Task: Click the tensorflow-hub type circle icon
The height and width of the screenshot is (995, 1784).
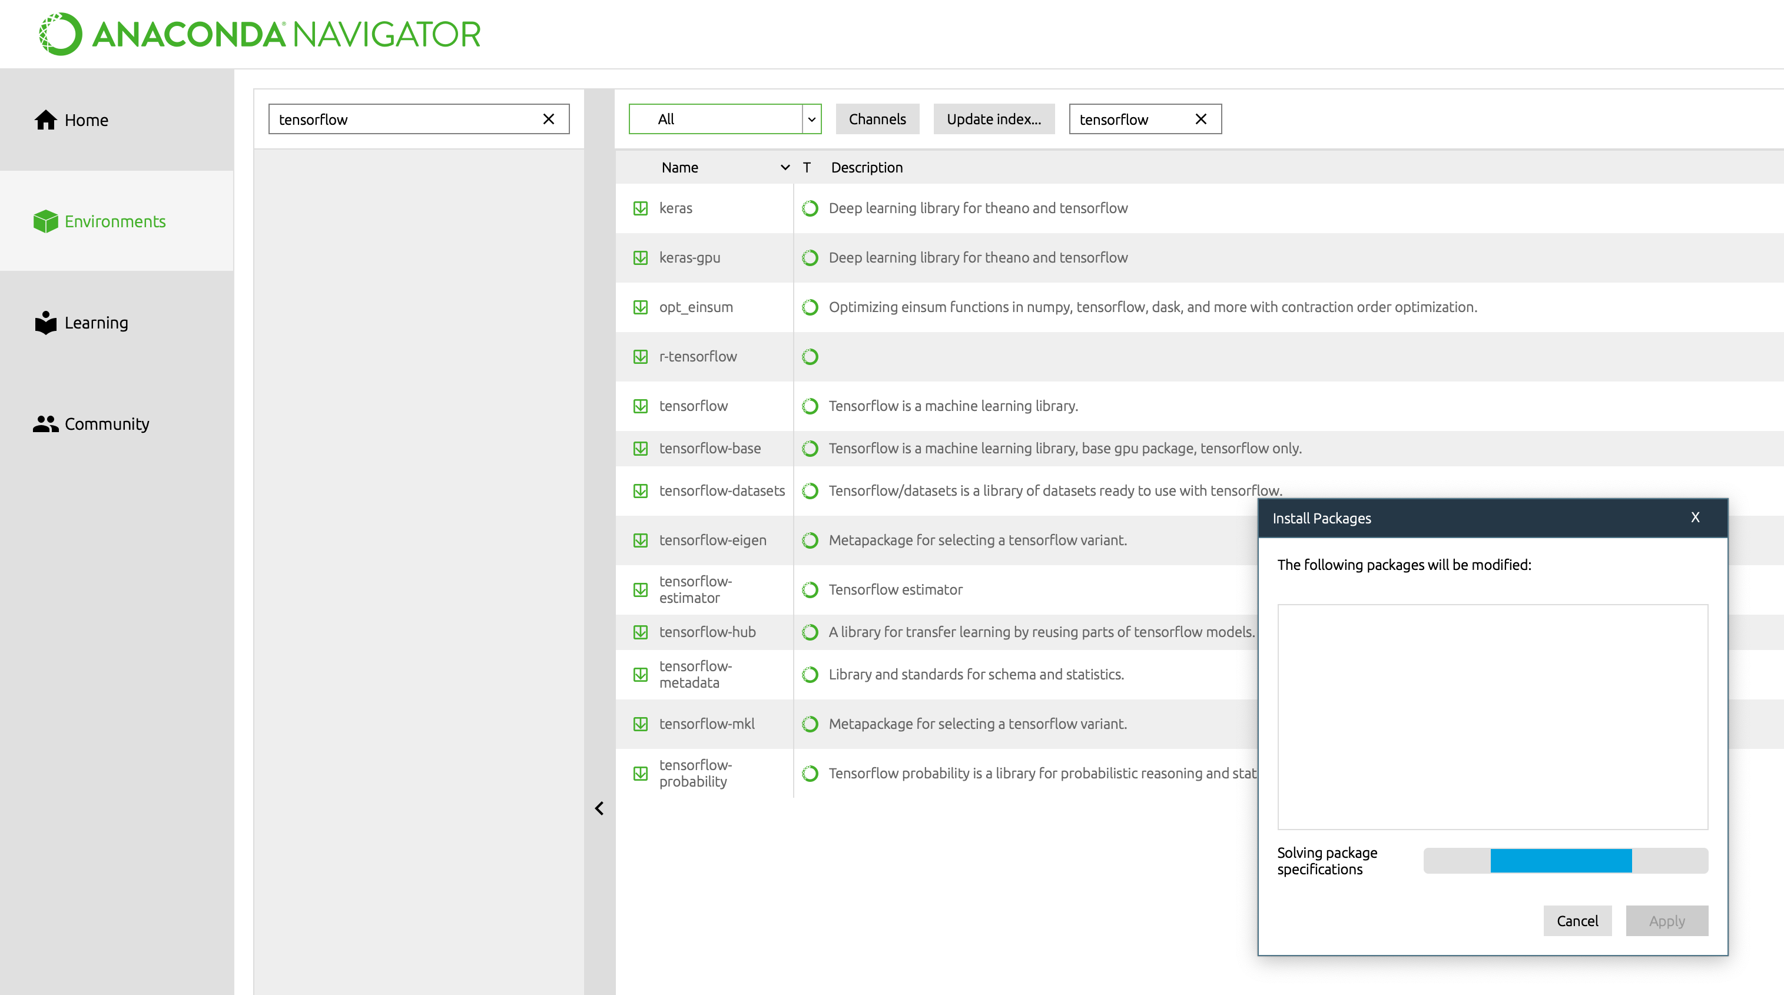Action: (x=810, y=632)
